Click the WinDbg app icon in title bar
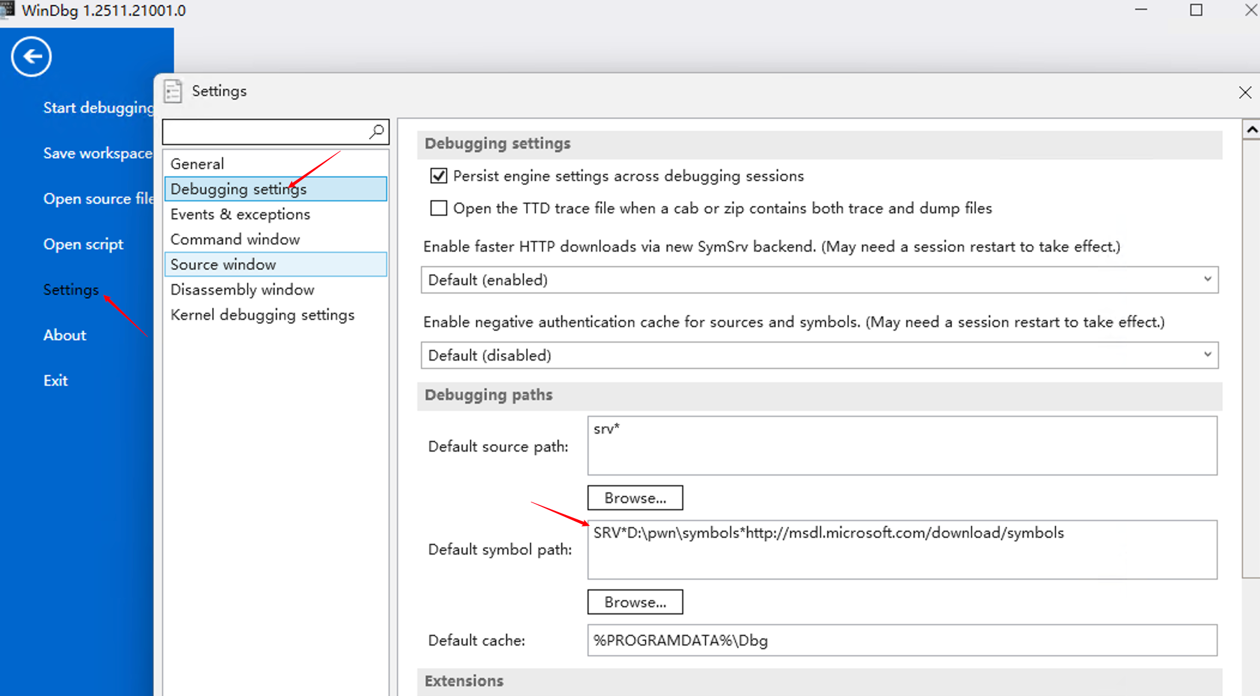This screenshot has width=1260, height=696. (x=7, y=10)
